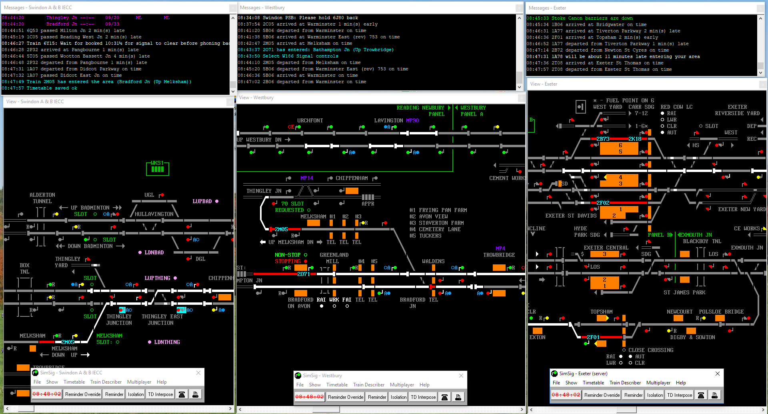Click left scroll arrow of Westbury view
This screenshot has width=768, height=414.
240,410
